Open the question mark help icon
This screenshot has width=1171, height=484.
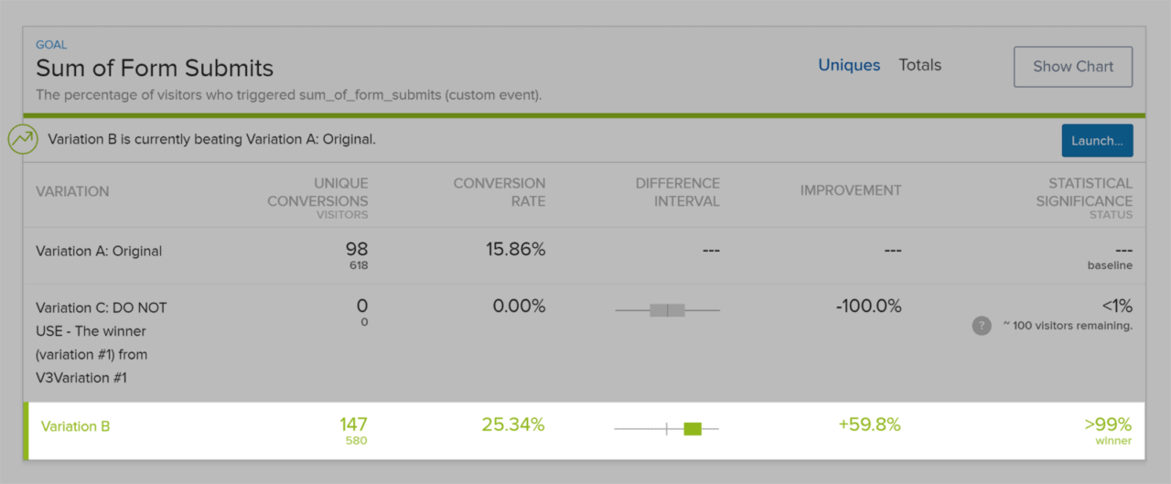tap(982, 326)
